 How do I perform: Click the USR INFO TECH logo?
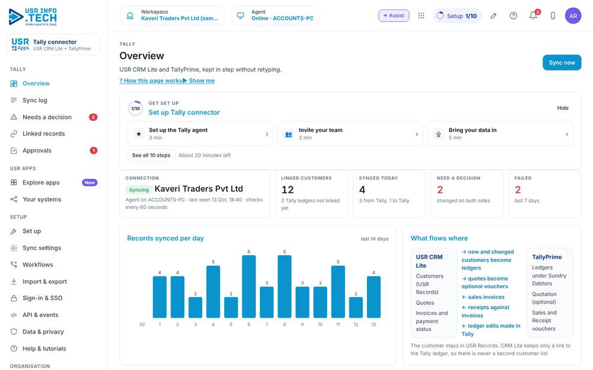click(x=33, y=17)
